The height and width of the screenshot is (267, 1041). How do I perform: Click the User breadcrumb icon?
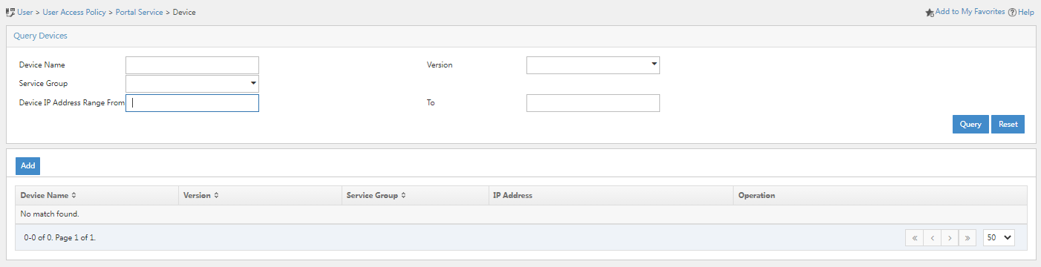tap(10, 13)
